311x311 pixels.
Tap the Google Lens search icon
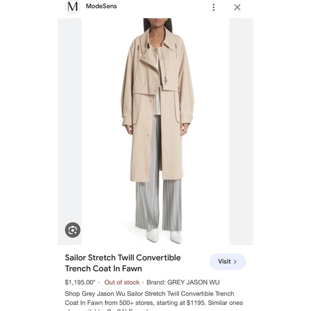point(72,230)
